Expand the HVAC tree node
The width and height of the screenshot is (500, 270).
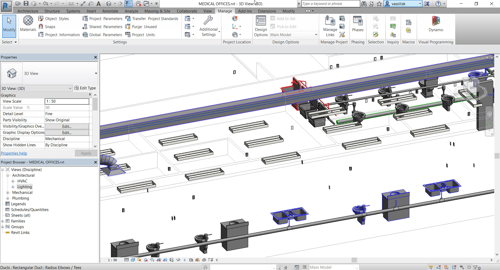tap(13, 181)
